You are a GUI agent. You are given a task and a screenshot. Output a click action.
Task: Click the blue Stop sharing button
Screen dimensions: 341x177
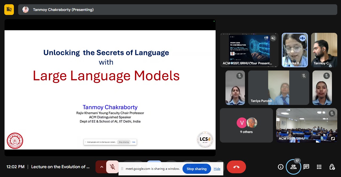pyautogui.click(x=196, y=169)
